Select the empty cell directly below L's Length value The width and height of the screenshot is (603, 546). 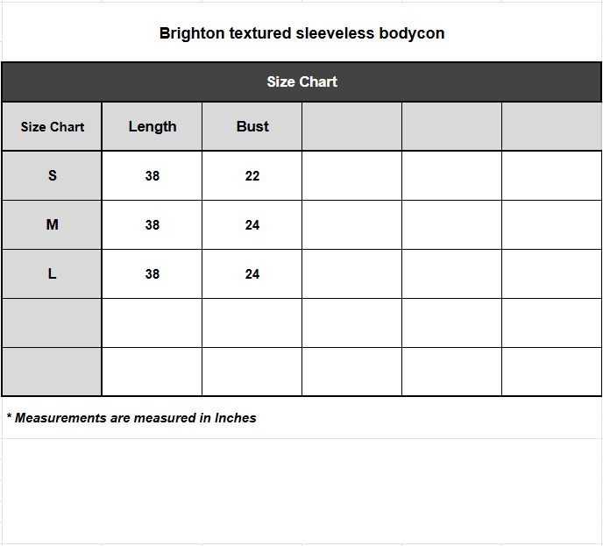pos(153,323)
